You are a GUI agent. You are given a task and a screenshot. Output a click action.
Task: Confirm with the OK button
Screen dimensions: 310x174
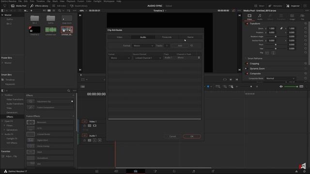[x=192, y=136]
